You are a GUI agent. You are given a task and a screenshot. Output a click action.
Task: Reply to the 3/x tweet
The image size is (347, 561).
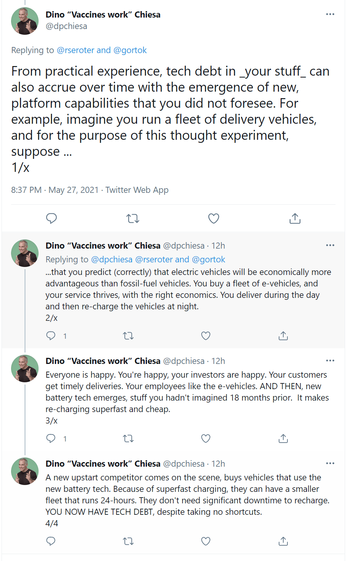(x=51, y=438)
